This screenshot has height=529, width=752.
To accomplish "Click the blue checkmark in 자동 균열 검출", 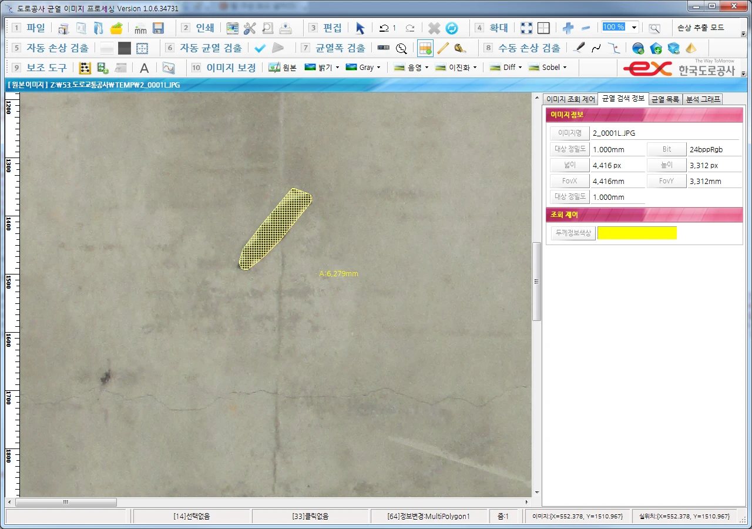I will (260, 48).
